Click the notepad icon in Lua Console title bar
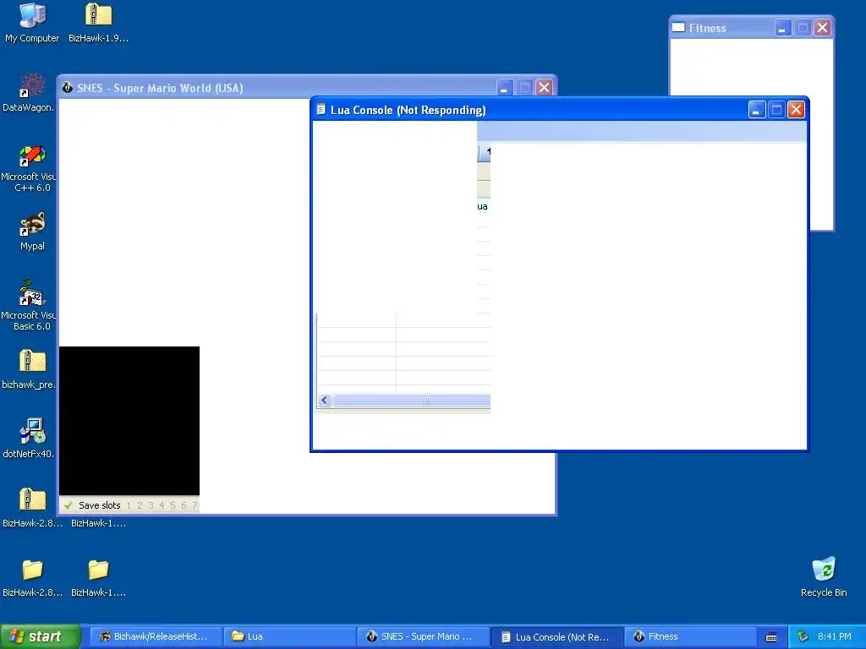Viewport: 866px width, 649px height. [321, 110]
